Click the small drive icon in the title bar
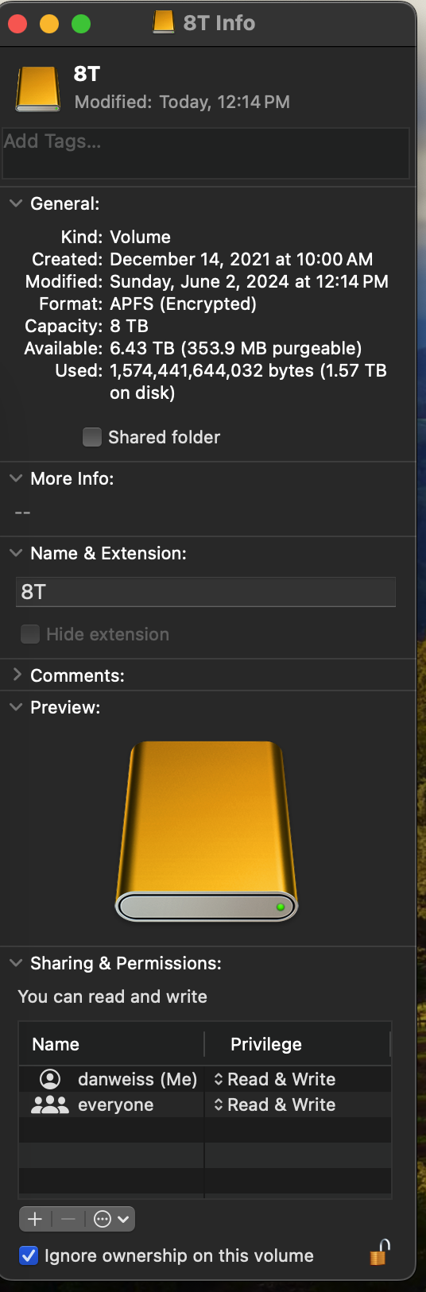 pos(164,22)
